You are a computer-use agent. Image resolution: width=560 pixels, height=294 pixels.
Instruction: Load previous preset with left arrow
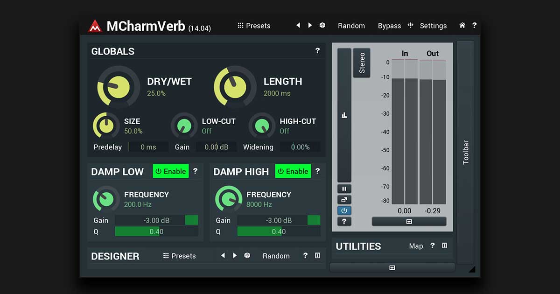[x=298, y=25]
